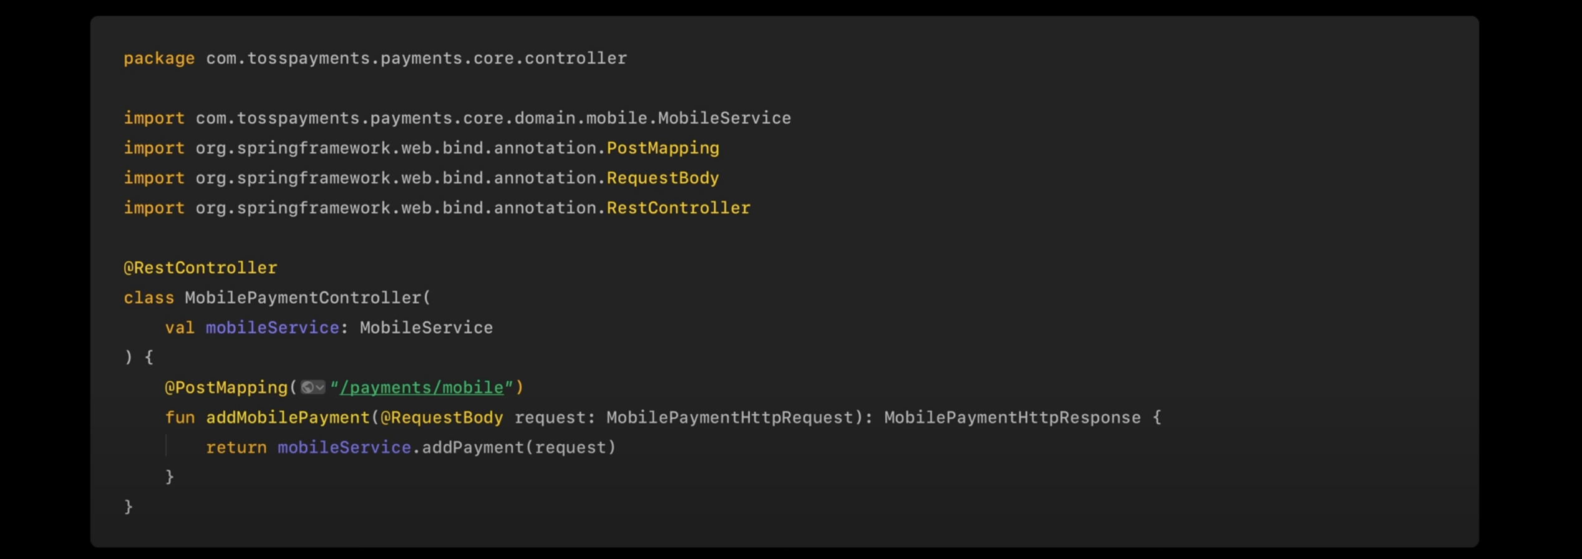Click the MobilePaymentController class name

click(303, 298)
